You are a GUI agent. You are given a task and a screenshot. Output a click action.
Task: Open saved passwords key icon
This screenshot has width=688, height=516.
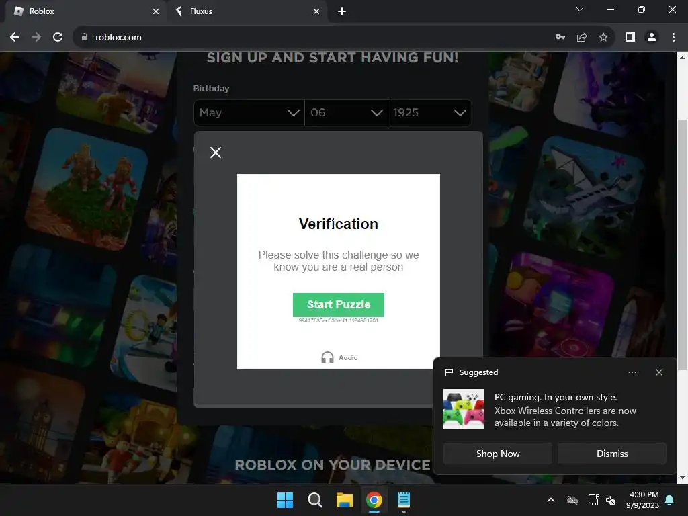pyautogui.click(x=560, y=38)
